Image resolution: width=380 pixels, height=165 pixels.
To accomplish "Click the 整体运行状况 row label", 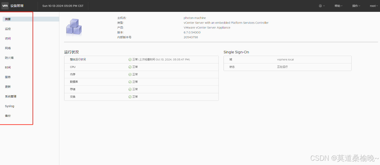I will (x=78, y=60).
